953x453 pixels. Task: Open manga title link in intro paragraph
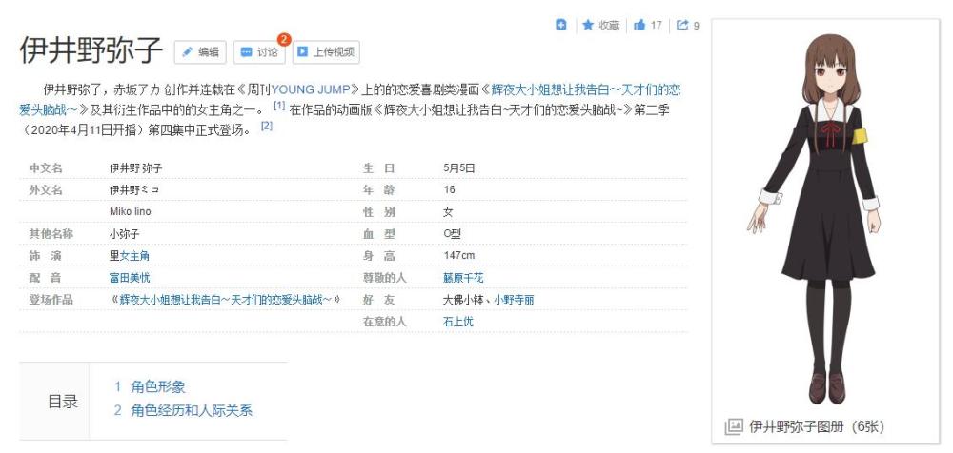[585, 89]
